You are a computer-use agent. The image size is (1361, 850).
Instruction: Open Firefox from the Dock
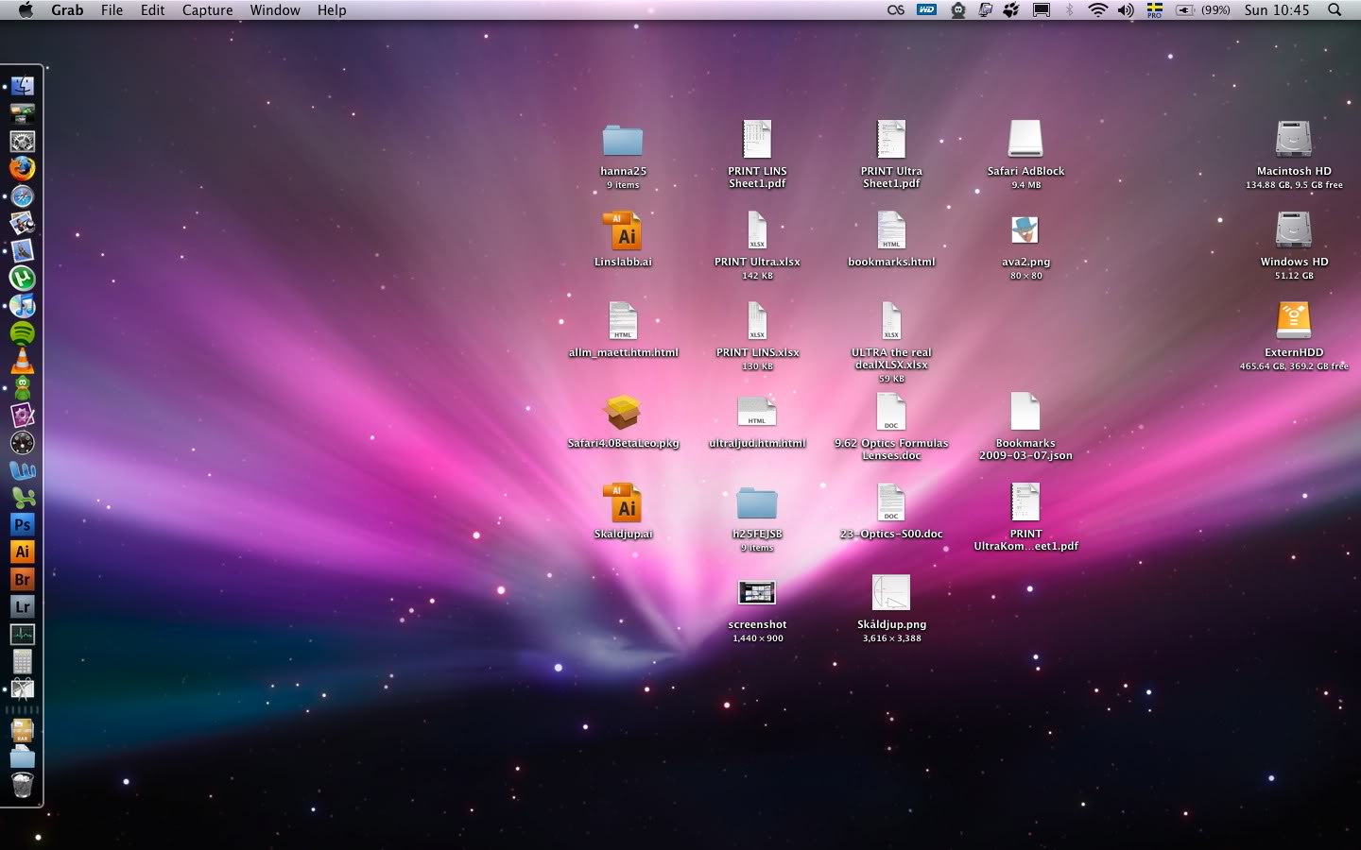[x=23, y=168]
